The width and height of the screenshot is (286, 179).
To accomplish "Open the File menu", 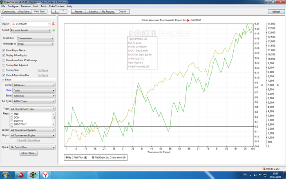I will tap(3, 6).
